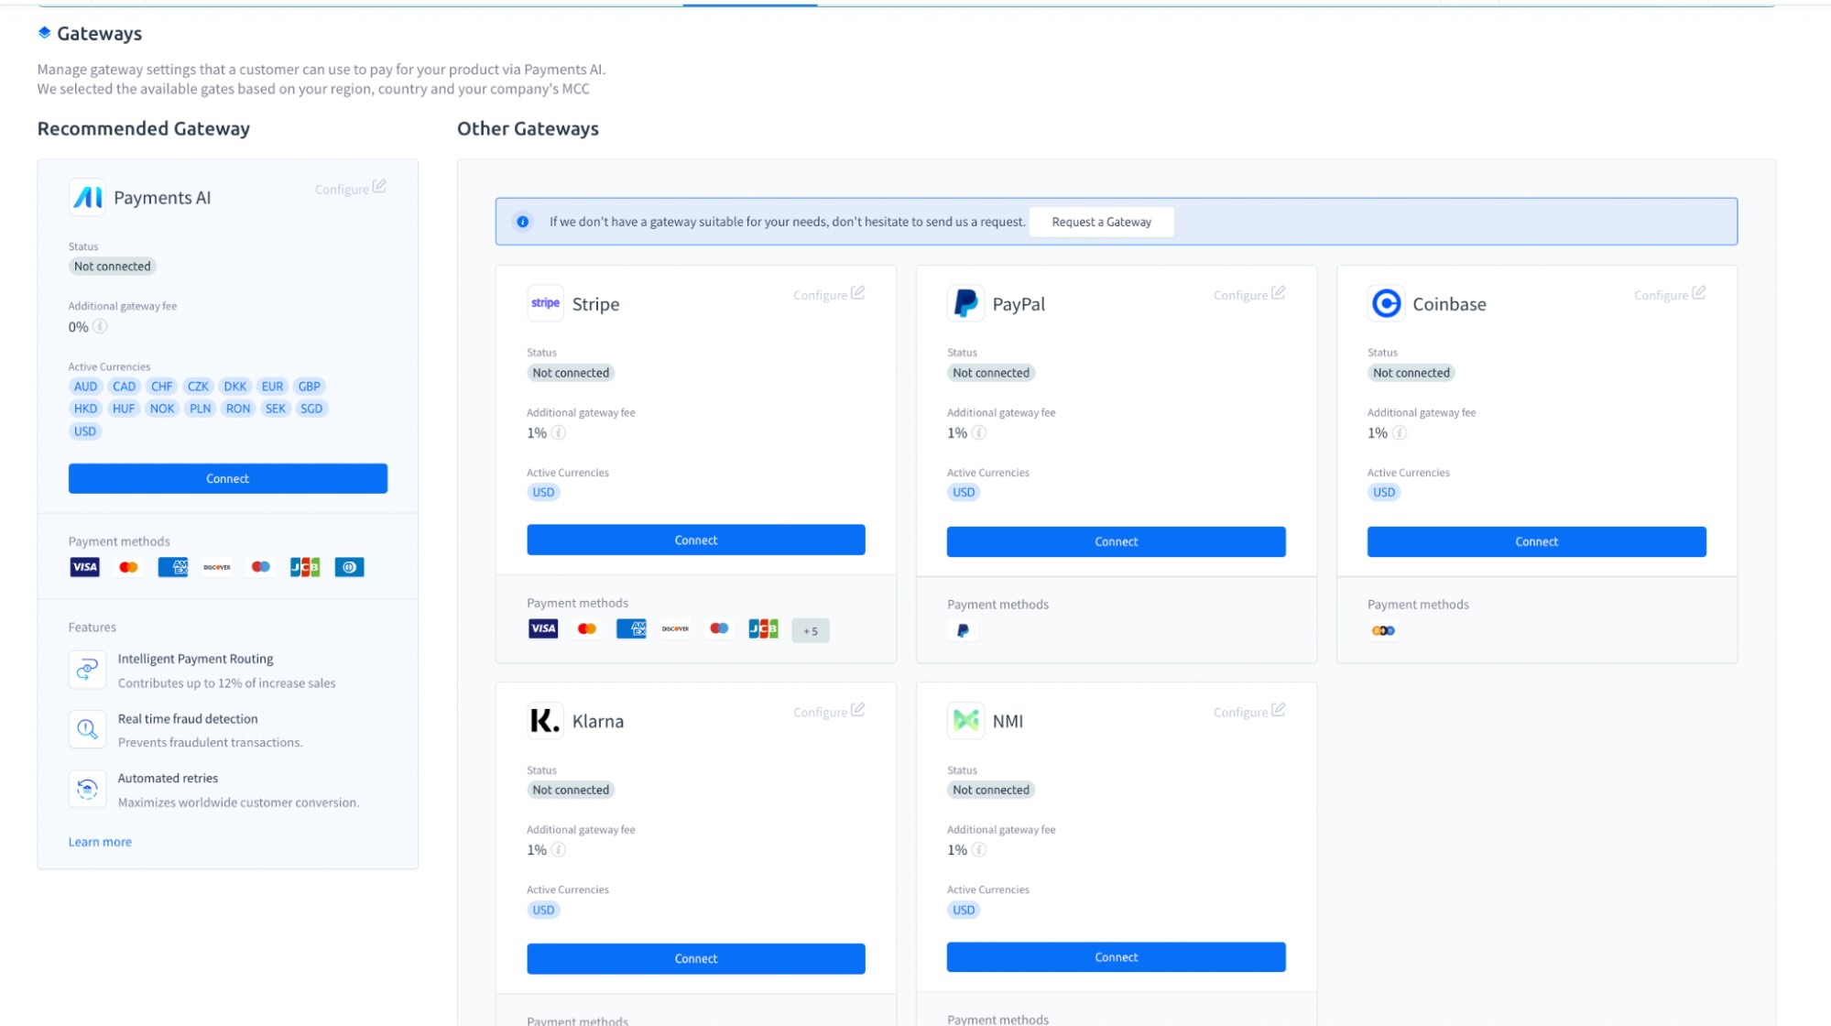Click Stripe's USD currency badge

[543, 492]
